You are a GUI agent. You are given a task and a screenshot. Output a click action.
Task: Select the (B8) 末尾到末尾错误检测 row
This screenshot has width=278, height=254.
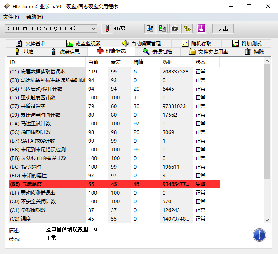114,150
